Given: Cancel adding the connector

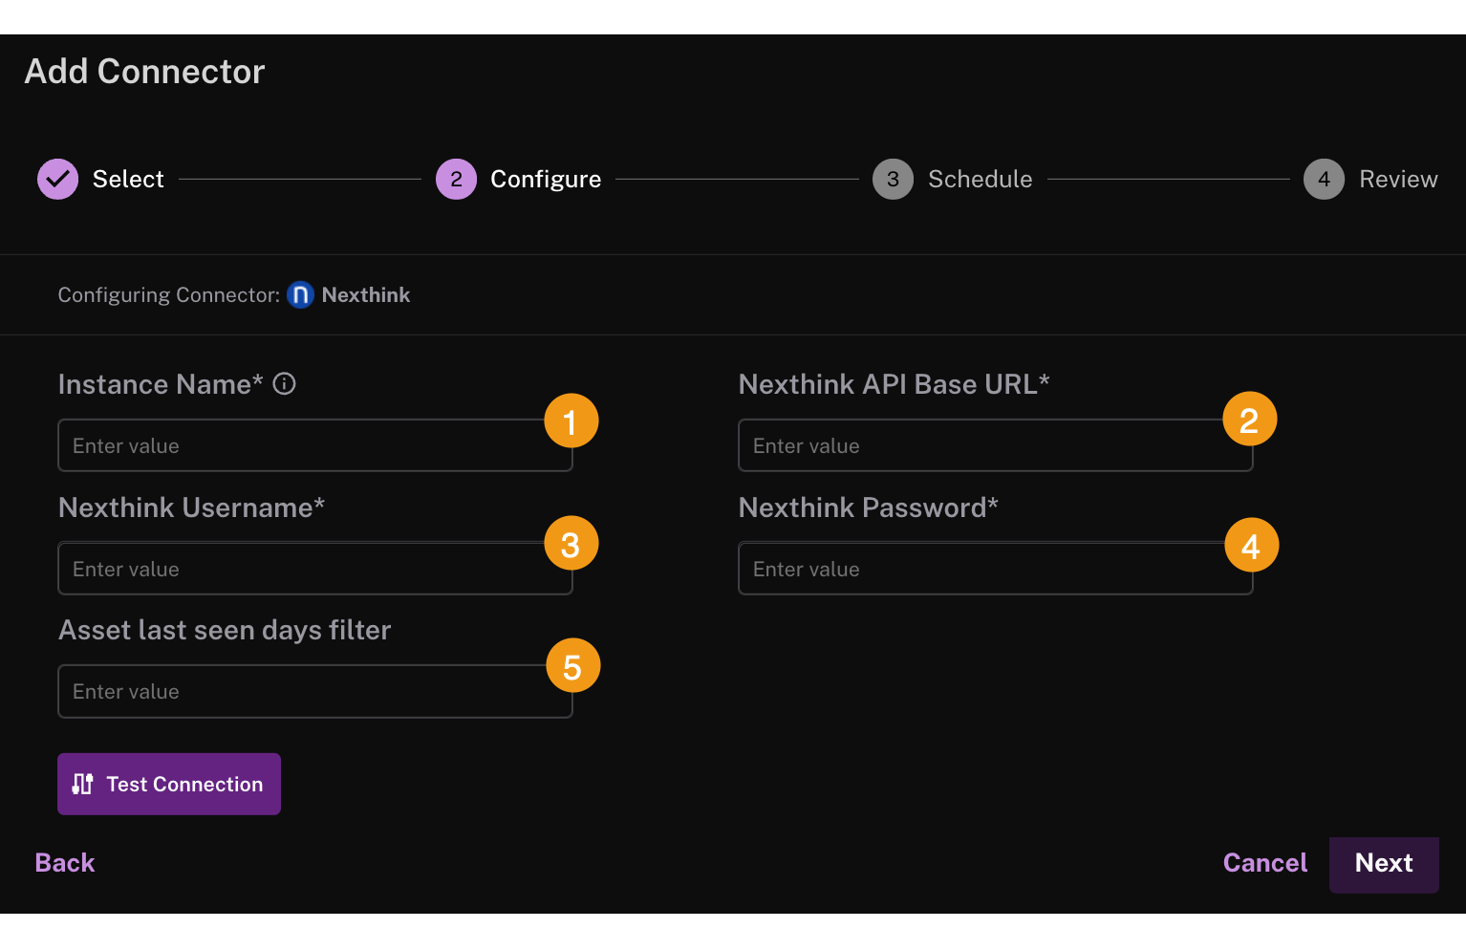Looking at the screenshot, I should 1265,863.
